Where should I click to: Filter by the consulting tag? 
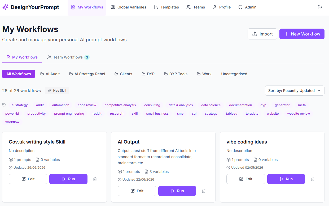pos(152,105)
